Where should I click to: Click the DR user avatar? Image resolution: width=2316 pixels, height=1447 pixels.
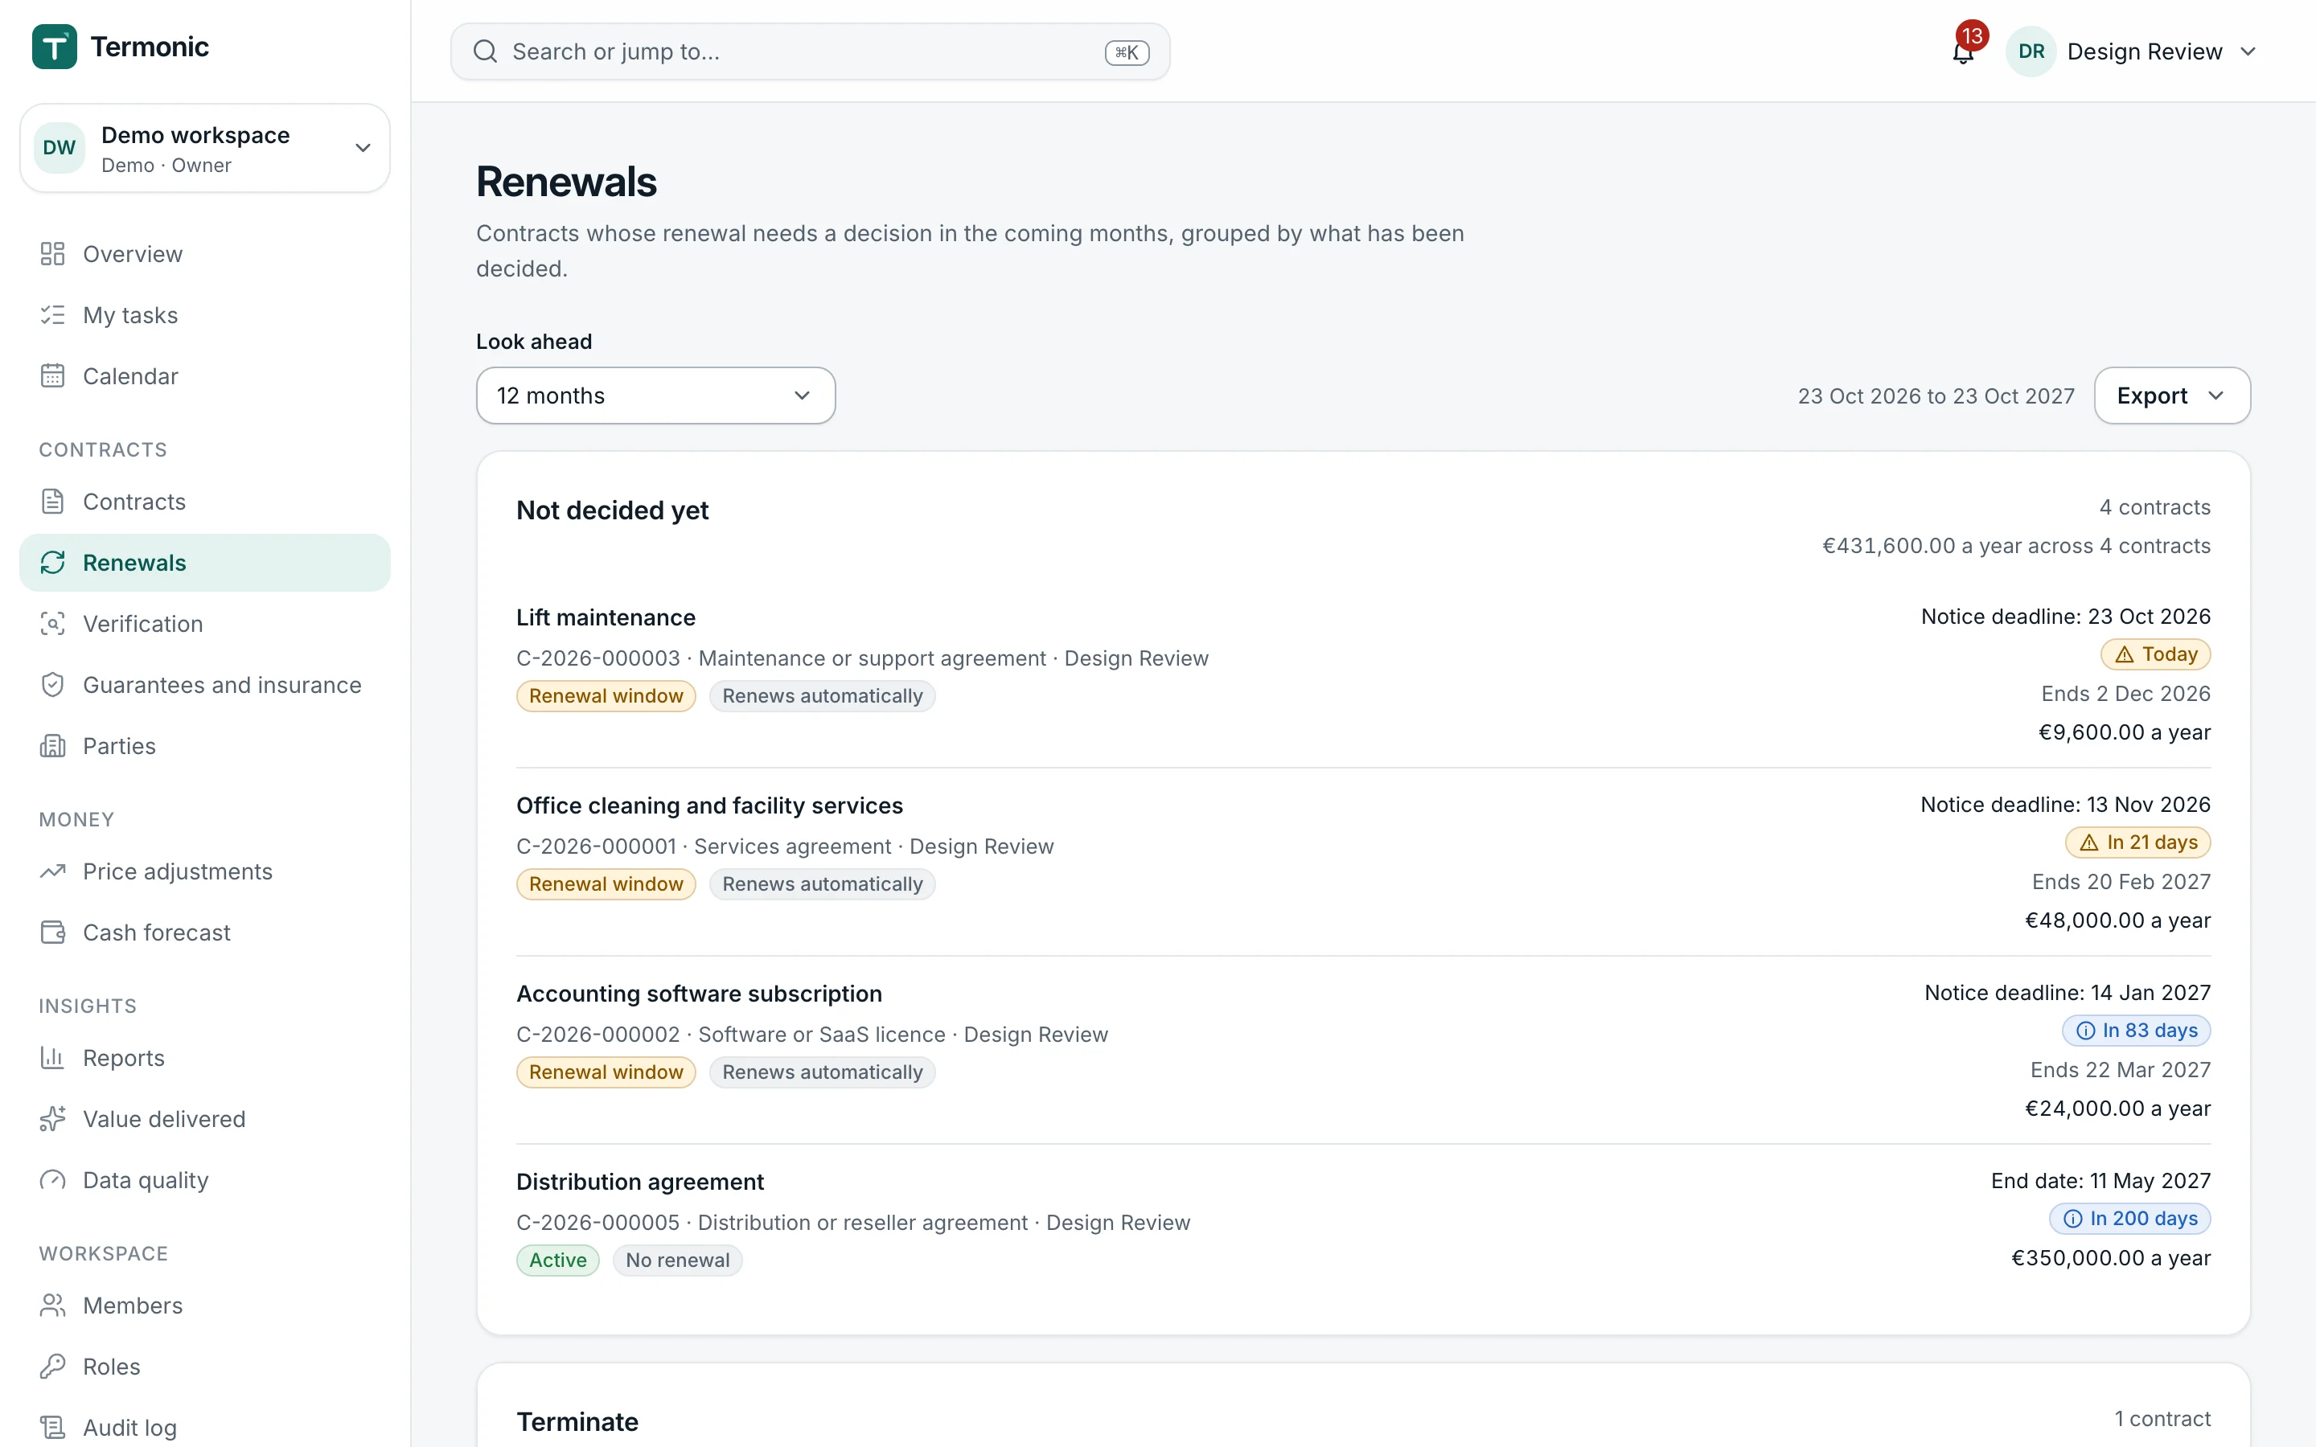tap(2031, 51)
